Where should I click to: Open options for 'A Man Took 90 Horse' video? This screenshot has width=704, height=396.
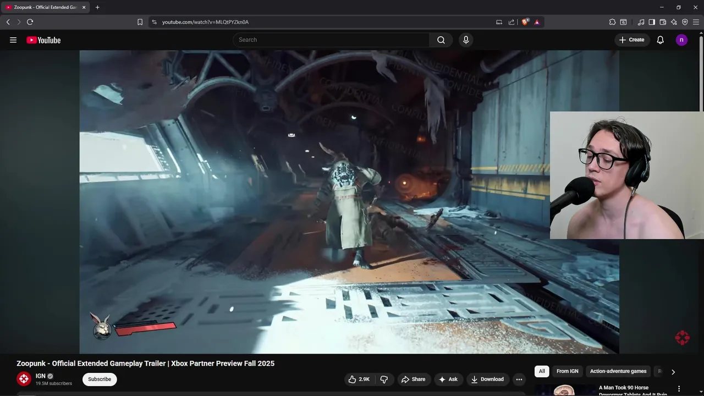pos(679,388)
